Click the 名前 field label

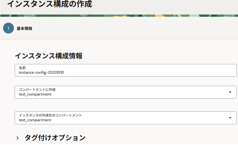(22, 68)
